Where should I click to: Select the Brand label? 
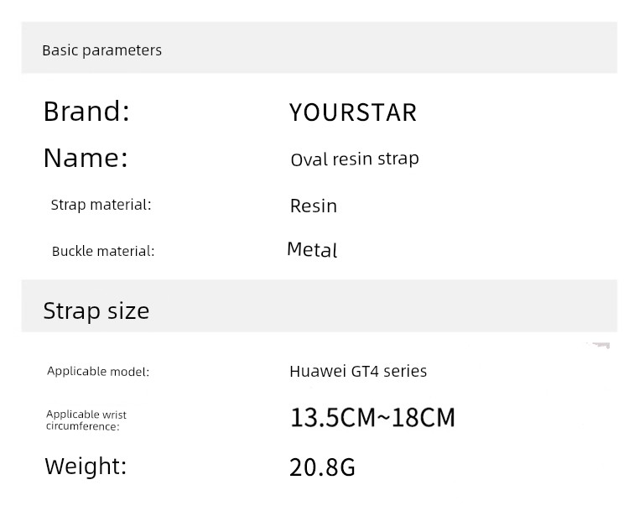pyautogui.click(x=86, y=111)
